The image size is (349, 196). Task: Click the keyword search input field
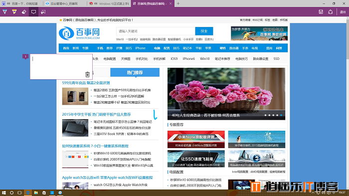pyautogui.click(x=156, y=31)
